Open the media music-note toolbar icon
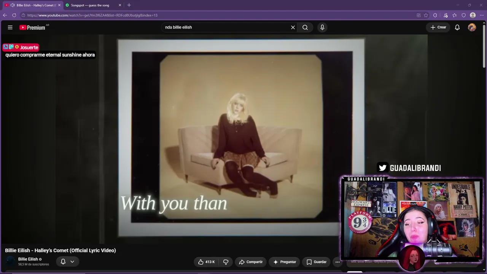 click(x=446, y=15)
